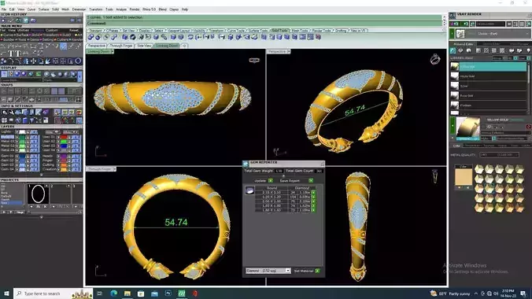Click the dark sphere icon in solid toolbar
Viewport: 532px width, 299px height.
click(x=133, y=37)
